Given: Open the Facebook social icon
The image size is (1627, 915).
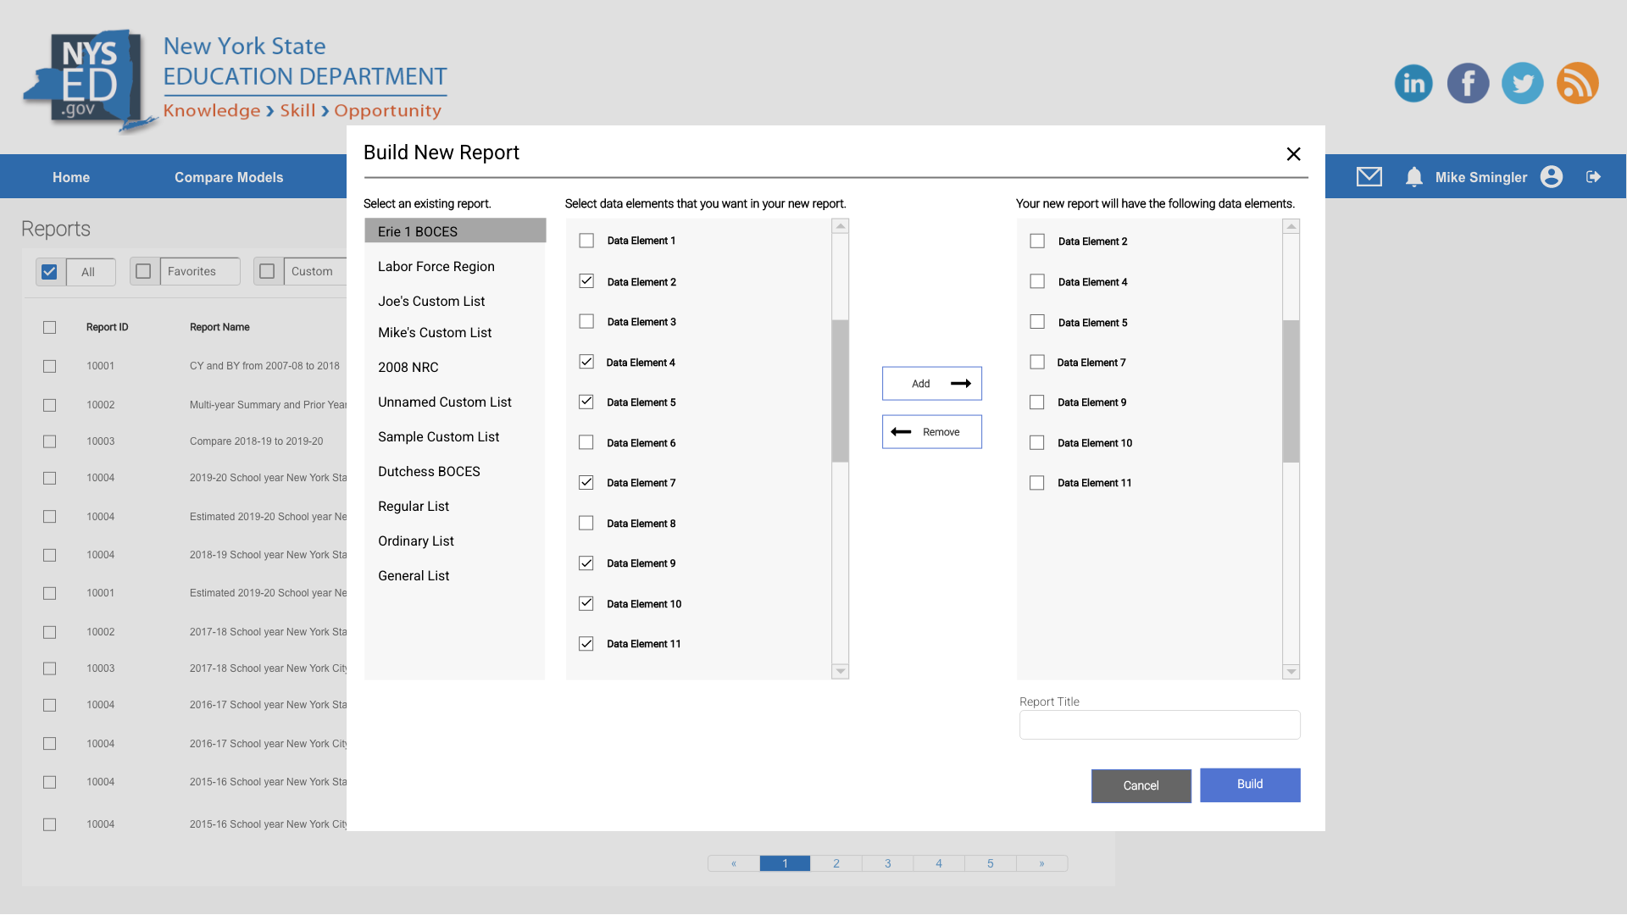Looking at the screenshot, I should tap(1468, 83).
